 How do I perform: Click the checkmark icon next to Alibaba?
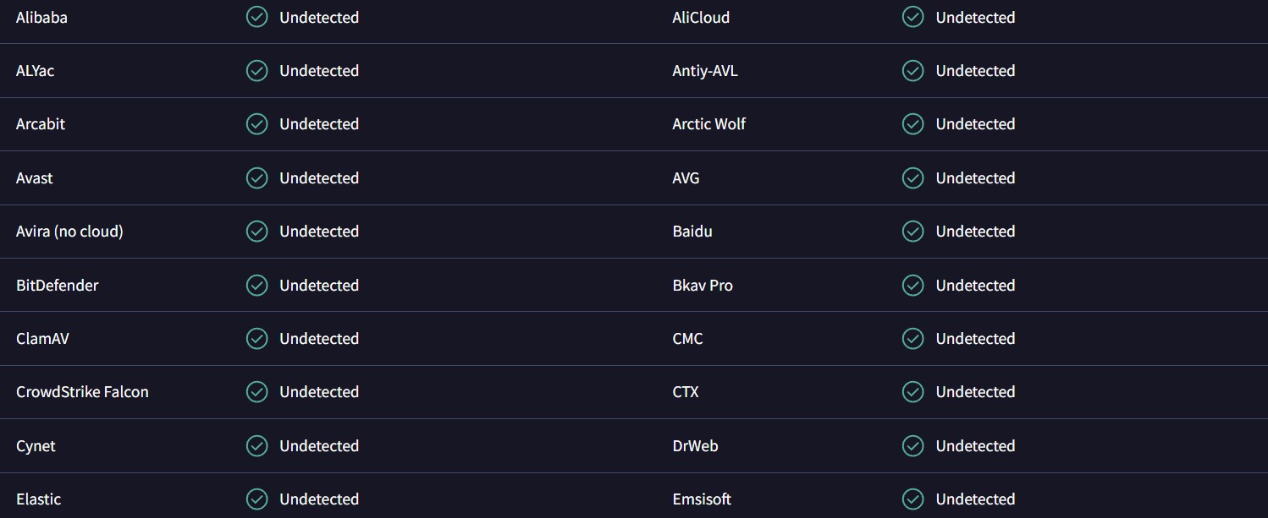click(256, 17)
